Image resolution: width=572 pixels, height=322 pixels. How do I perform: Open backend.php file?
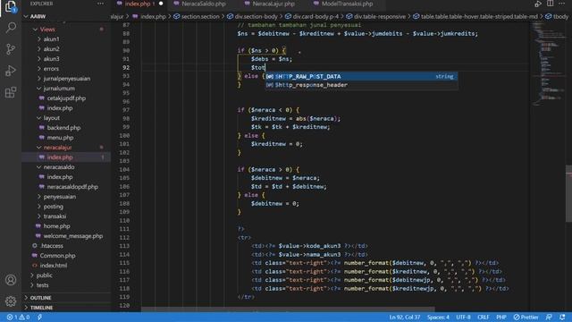coord(63,128)
